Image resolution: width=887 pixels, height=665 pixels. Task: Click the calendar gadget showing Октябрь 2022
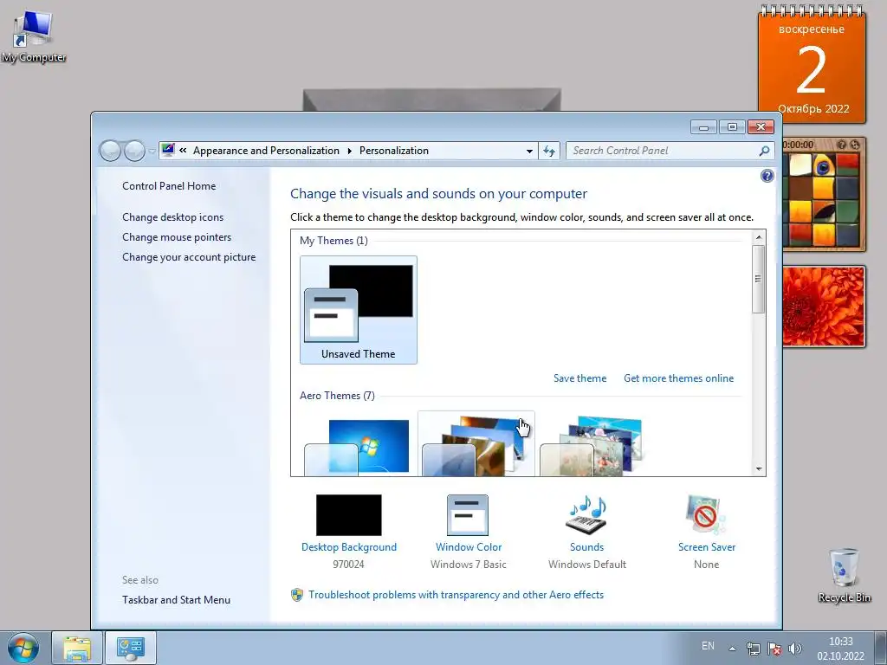[x=812, y=64]
